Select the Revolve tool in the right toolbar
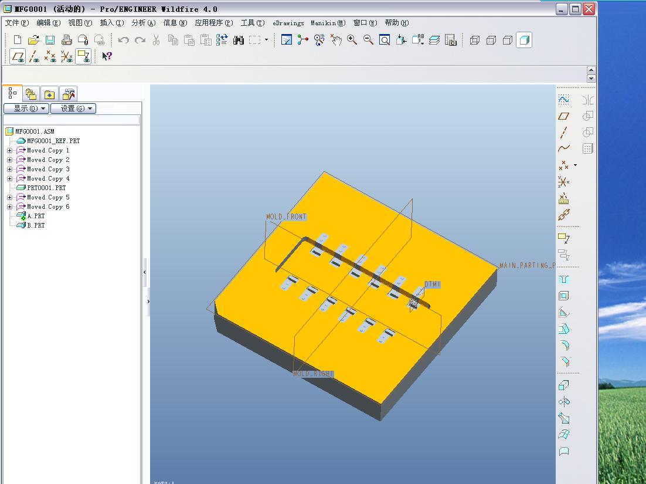This screenshot has height=484, width=646. click(563, 402)
